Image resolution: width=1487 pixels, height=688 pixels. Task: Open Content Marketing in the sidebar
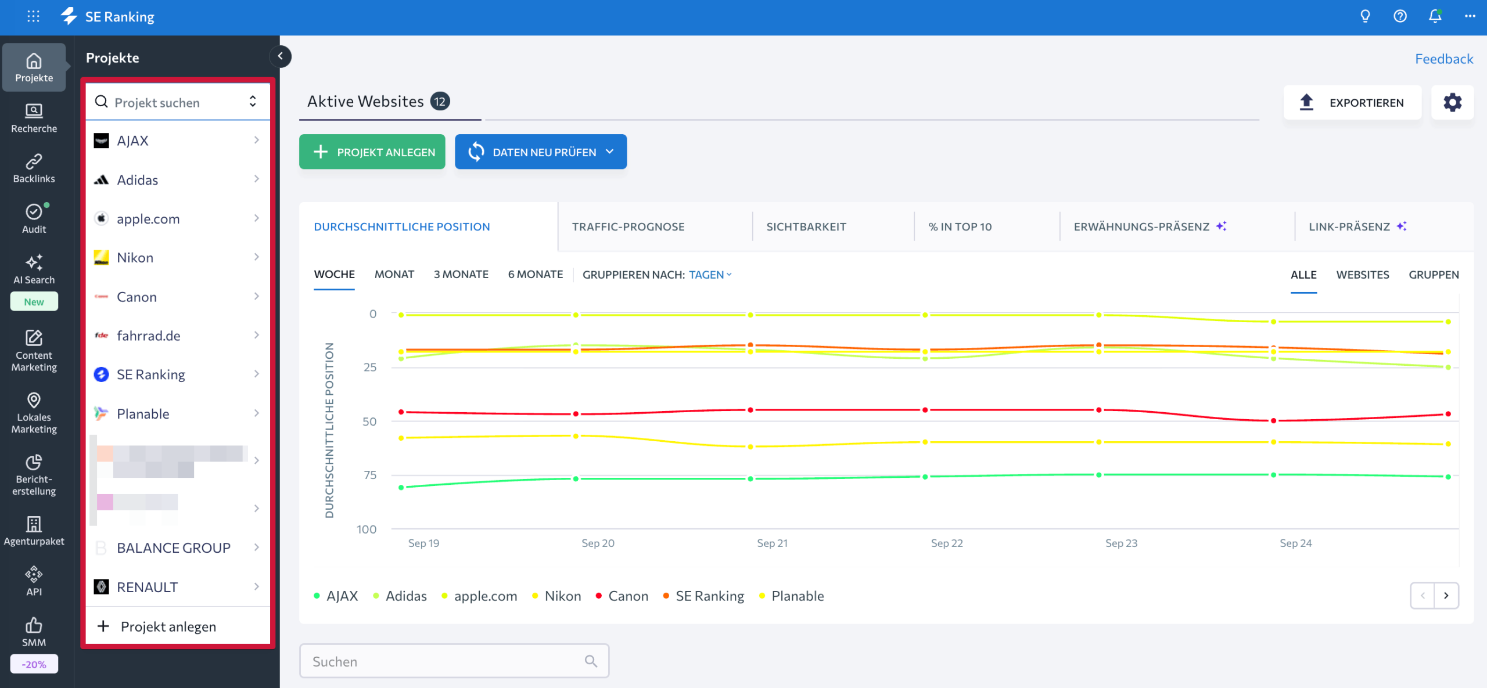(34, 351)
